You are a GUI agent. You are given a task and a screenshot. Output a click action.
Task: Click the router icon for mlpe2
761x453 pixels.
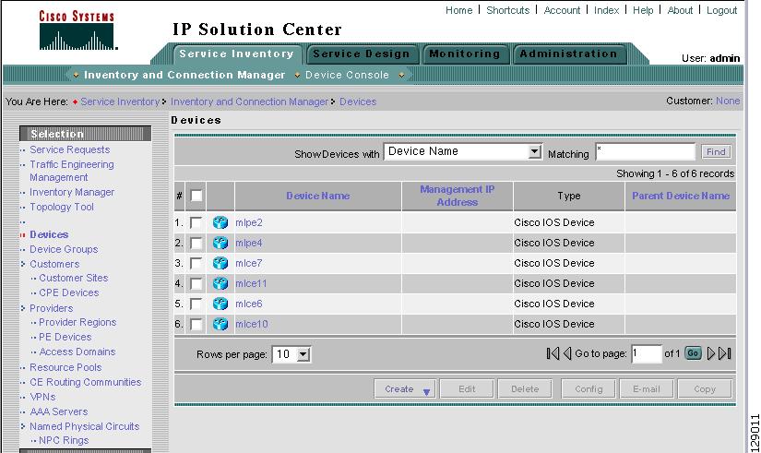220,223
